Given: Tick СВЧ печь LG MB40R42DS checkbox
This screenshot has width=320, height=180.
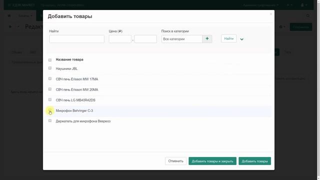Looking at the screenshot, I should [x=50, y=99].
